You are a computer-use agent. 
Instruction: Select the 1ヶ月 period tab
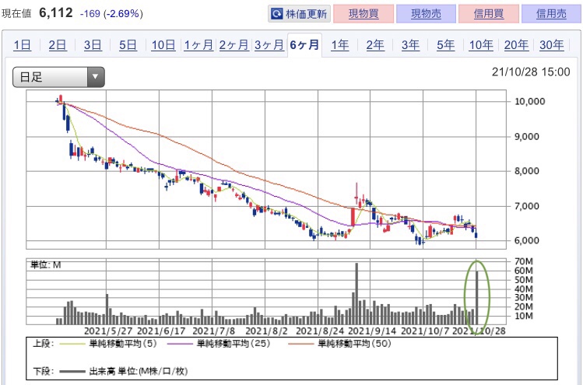coord(198,45)
